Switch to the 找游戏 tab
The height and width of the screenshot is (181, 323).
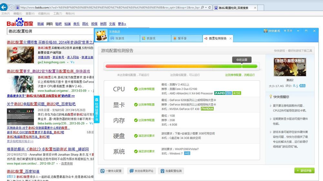[156, 38]
